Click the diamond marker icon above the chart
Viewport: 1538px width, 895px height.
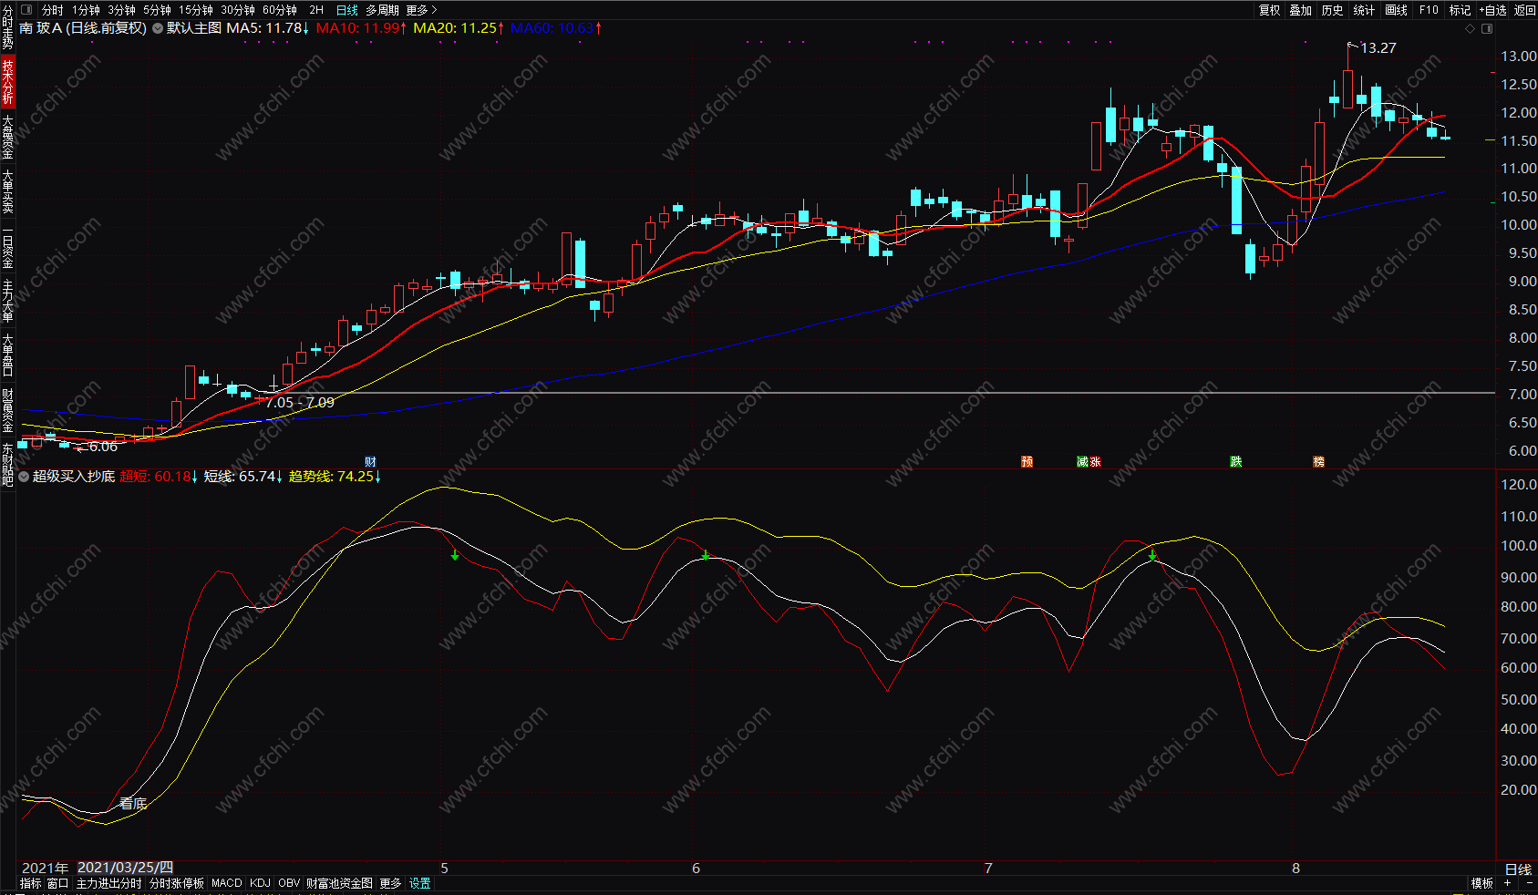[x=1470, y=29]
